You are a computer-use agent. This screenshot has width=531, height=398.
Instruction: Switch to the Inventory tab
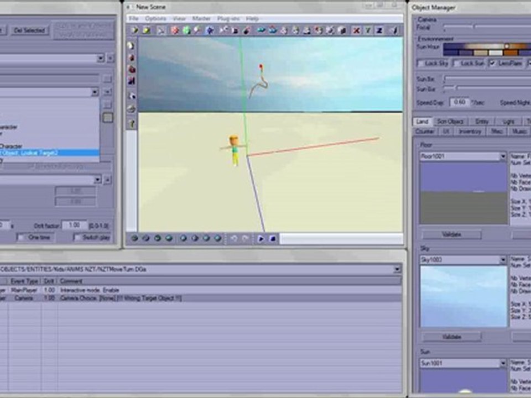(470, 132)
